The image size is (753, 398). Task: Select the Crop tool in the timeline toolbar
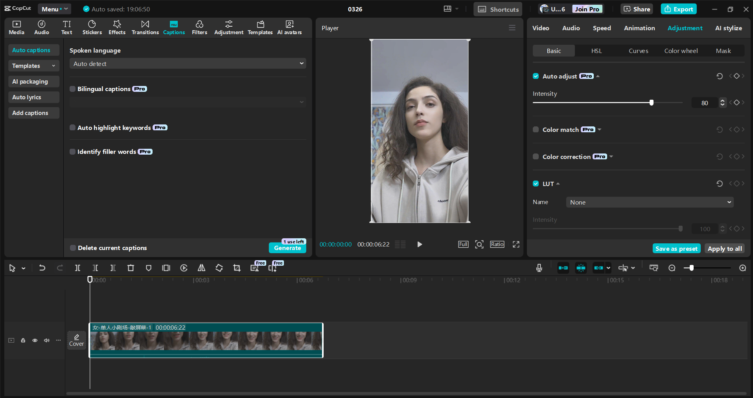236,268
